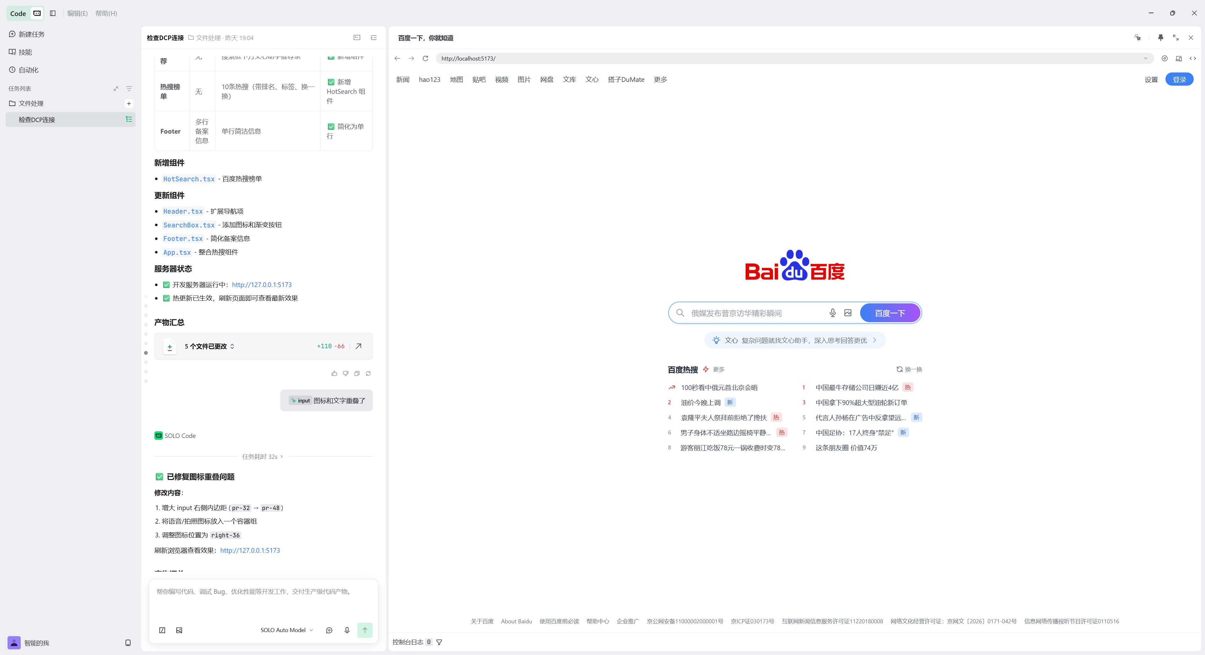Open the voice conversation bubble icon
1205x655 pixels.
(329, 630)
